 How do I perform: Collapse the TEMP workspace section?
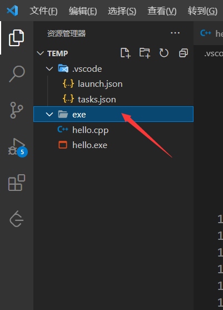40,53
